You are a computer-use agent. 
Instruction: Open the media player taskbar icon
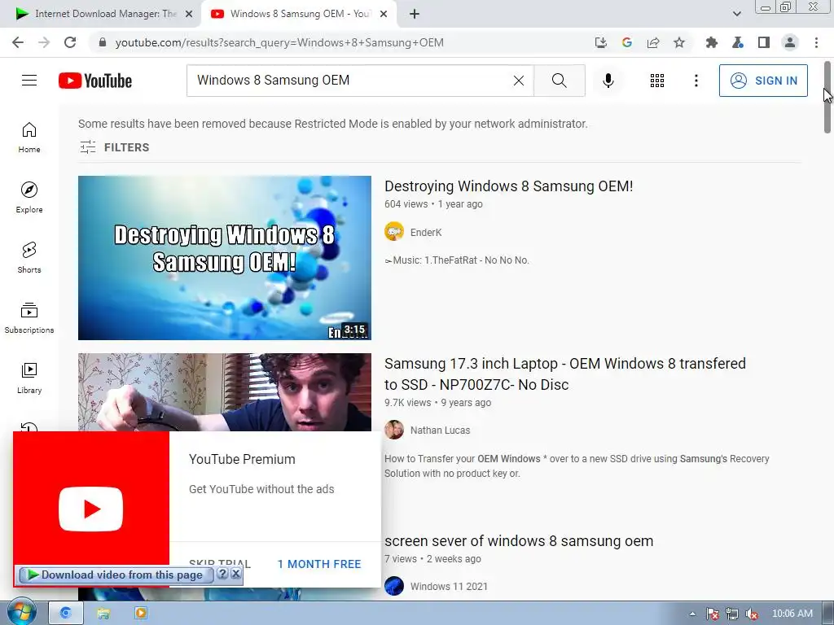click(141, 613)
